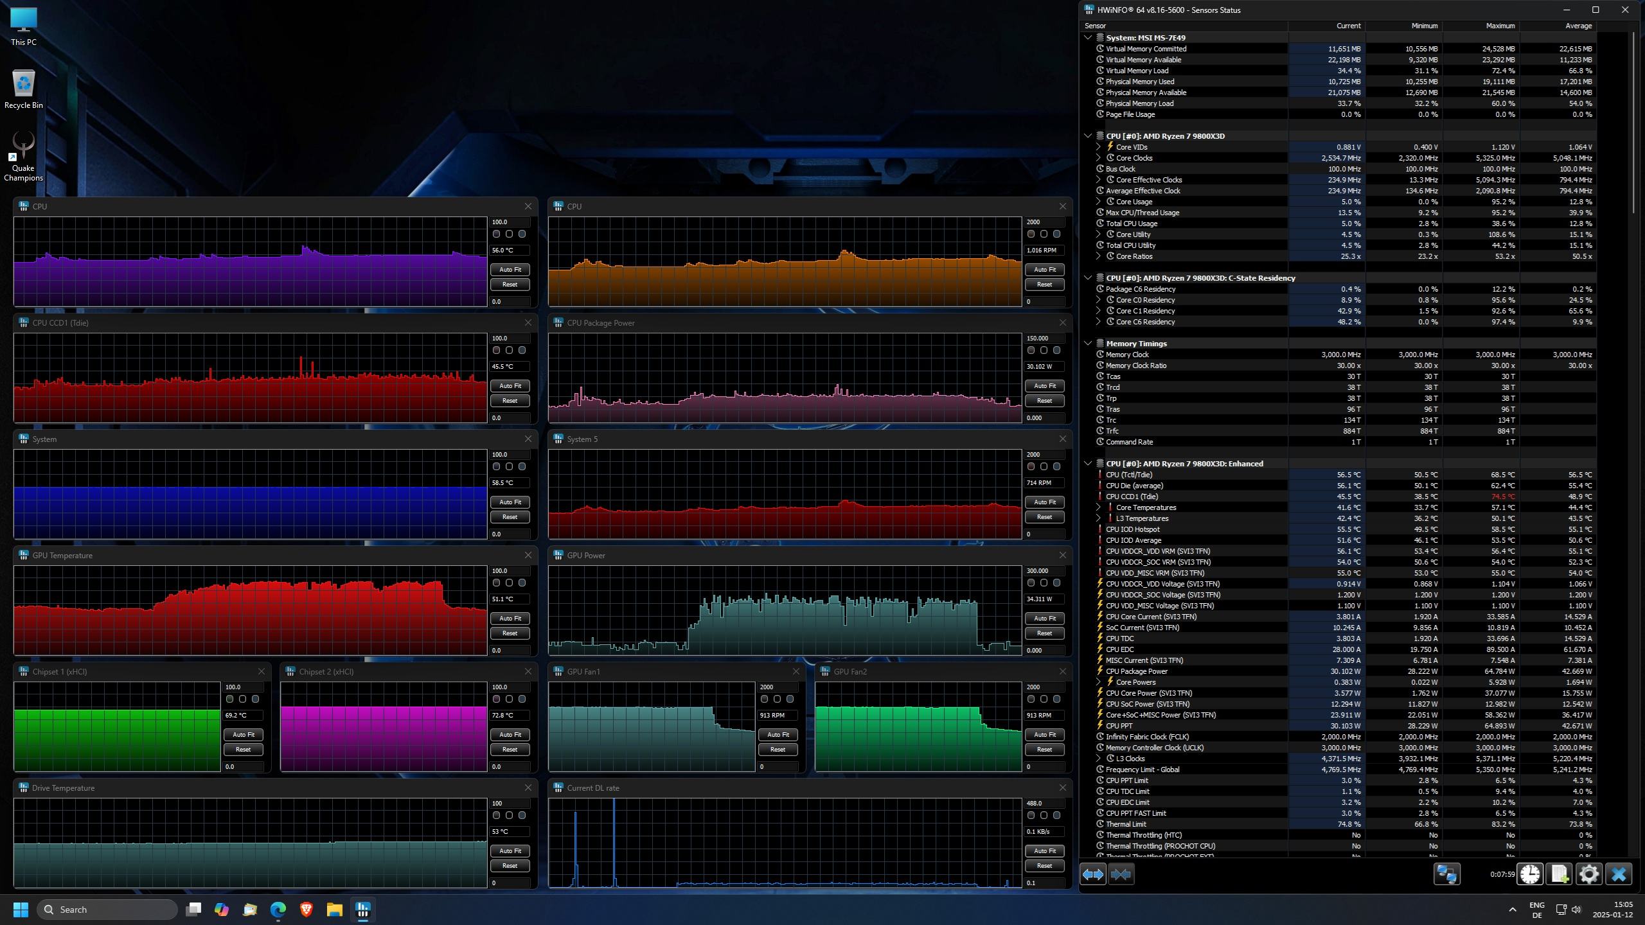This screenshot has width=1645, height=925.
Task: Toggle middle circle in CPU Package Power graph
Action: [x=1044, y=350]
